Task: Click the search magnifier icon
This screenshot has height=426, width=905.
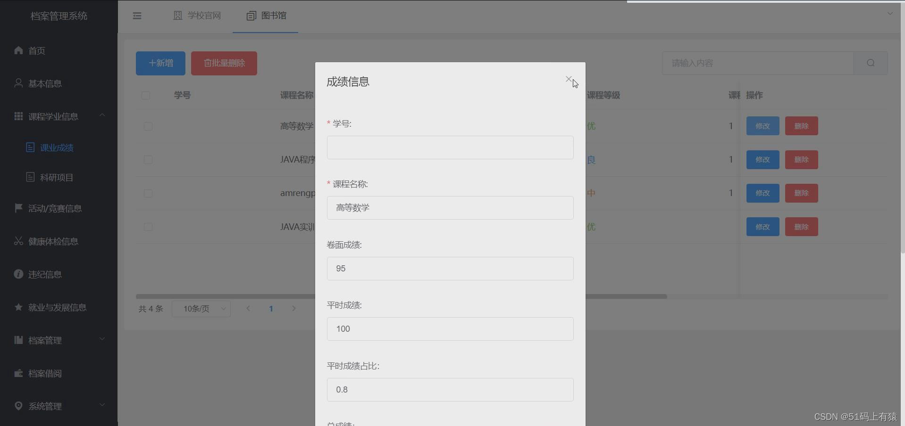Action: (871, 63)
